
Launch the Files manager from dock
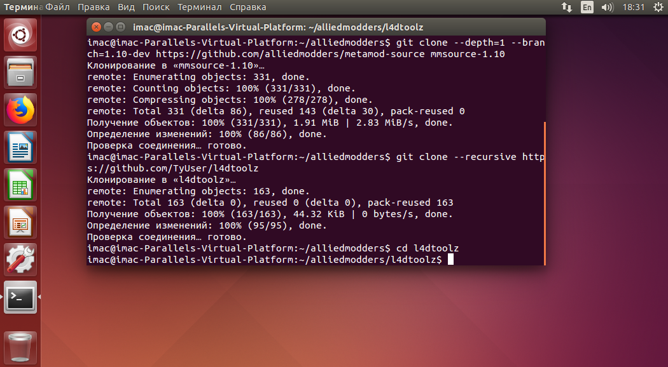tap(20, 72)
